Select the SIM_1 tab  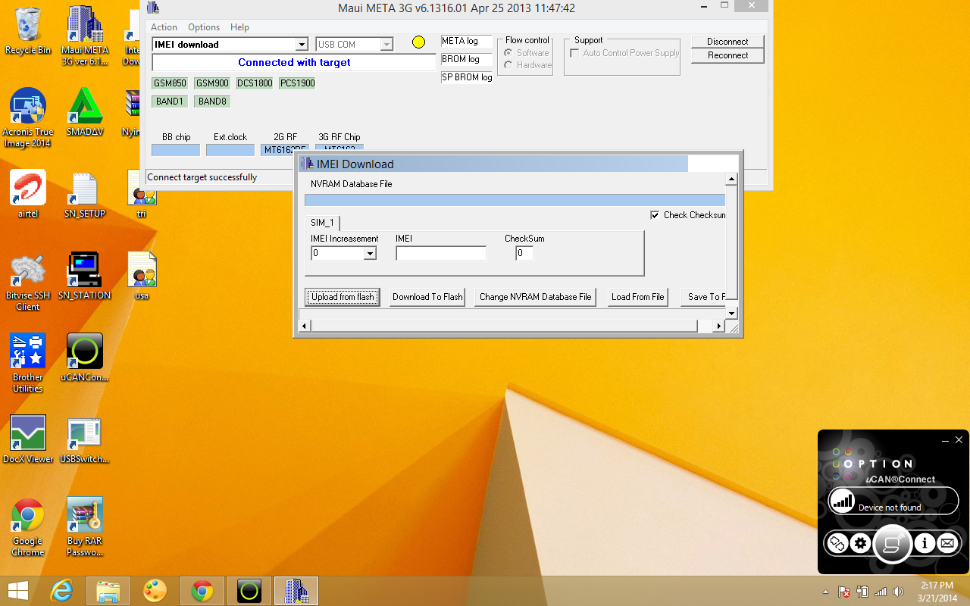322,223
